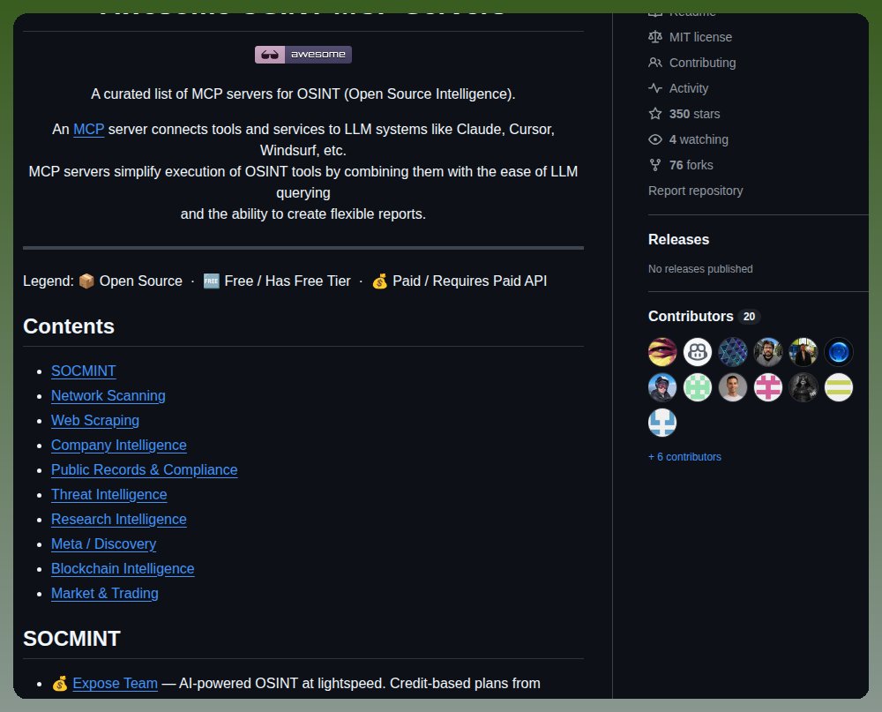Viewport: 882px width, 712px height.
Task: Click the Free / Has Free Tier legend text
Action: click(x=288, y=281)
